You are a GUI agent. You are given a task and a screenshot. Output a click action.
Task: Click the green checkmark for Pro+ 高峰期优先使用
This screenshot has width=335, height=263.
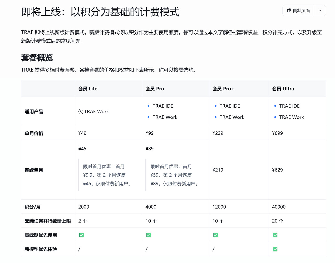[x=215, y=235]
